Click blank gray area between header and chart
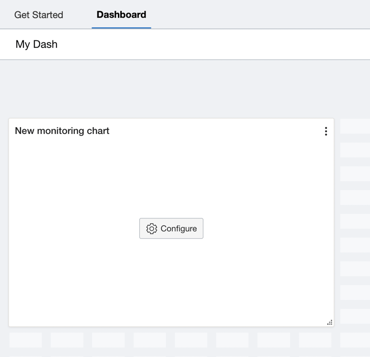This screenshot has height=357, width=370. pos(185,89)
